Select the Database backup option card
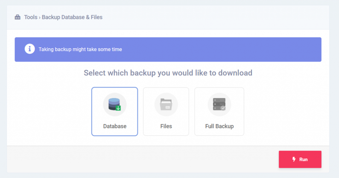This screenshot has width=339, height=178. (x=115, y=111)
